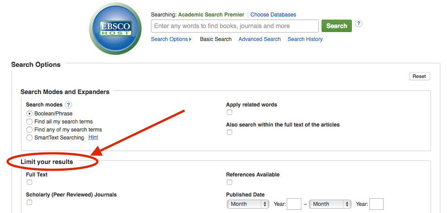Click Academic Search Premier database name
The height and width of the screenshot is (213, 447).
[x=211, y=15]
